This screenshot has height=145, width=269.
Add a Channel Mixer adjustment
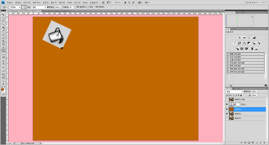[259, 43]
